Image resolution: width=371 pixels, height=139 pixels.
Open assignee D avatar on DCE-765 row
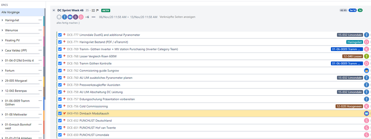coord(367,63)
